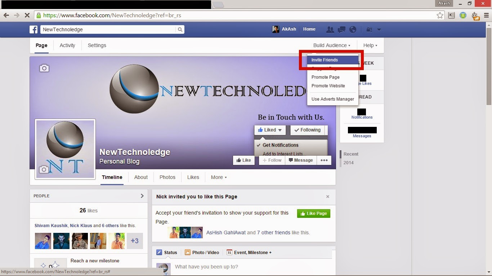Screen dimensions: 492x276
Task: Click the Like button beside Follow
Action: 244,160
